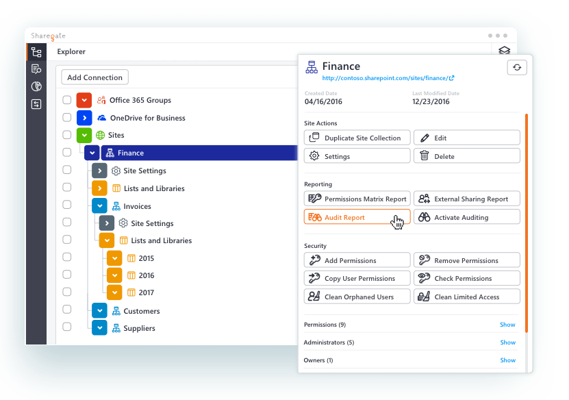
Task: Select Lists and Libraries under Invoices
Action: [x=161, y=240]
